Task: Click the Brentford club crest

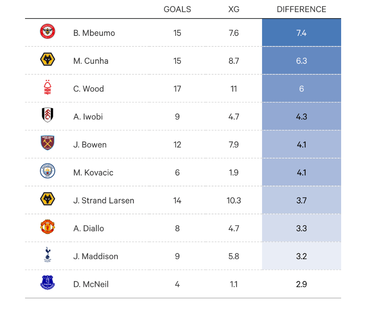Action: (48, 32)
